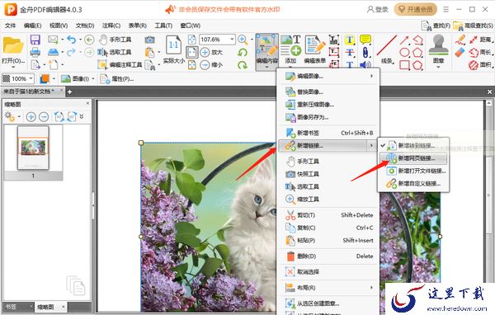Select the eraser tool icon

click(460, 53)
